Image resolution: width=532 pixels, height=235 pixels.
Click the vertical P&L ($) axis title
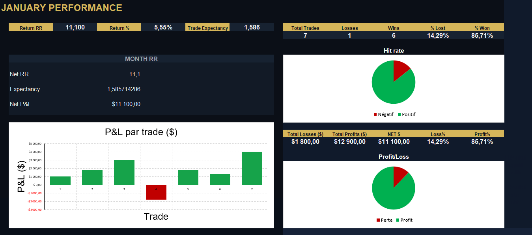22,176
